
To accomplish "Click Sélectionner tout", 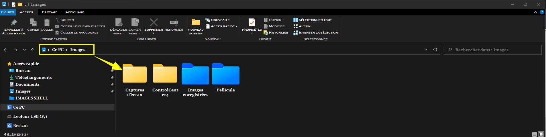I will tap(313, 20).
